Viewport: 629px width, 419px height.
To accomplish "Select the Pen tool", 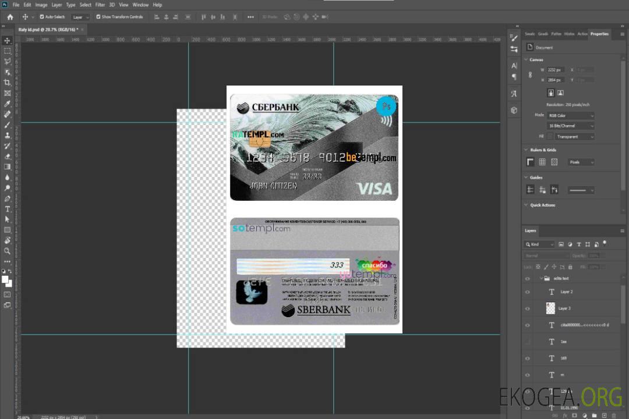I will click(7, 198).
